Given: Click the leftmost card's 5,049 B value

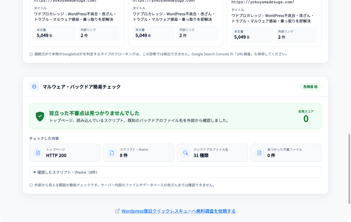Looking at the screenshot, I should point(44,35).
